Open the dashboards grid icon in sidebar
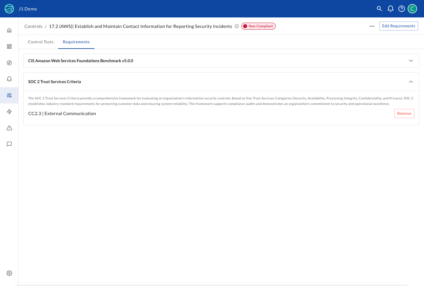 point(9,47)
